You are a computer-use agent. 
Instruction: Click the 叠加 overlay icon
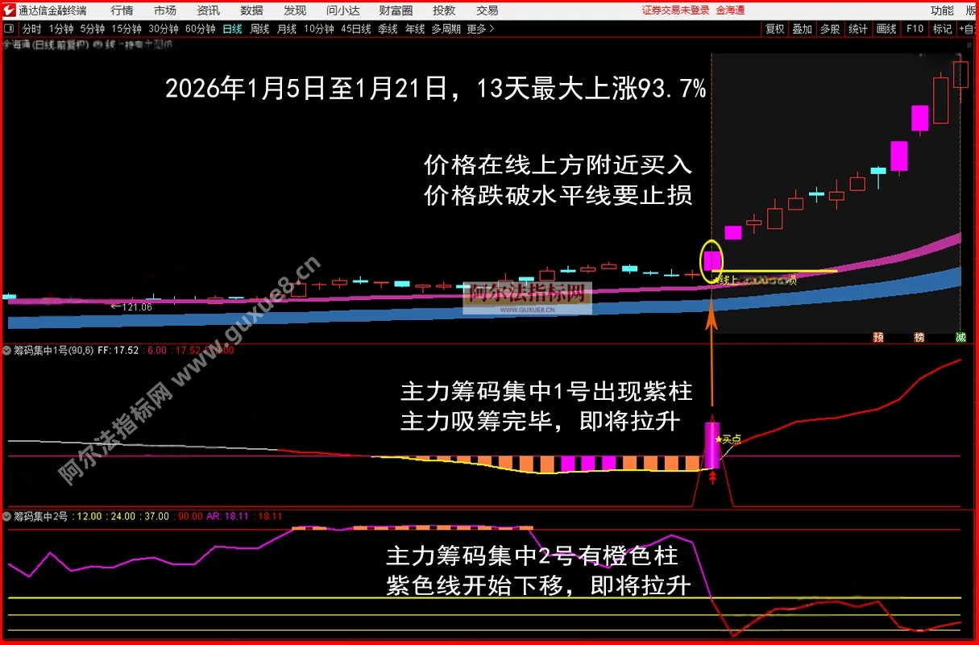click(x=803, y=28)
